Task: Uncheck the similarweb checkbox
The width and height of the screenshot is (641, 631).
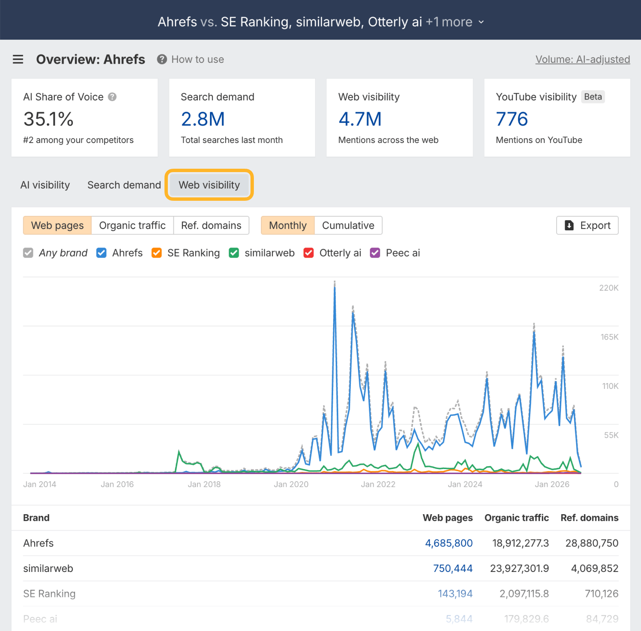Action: 234,253
